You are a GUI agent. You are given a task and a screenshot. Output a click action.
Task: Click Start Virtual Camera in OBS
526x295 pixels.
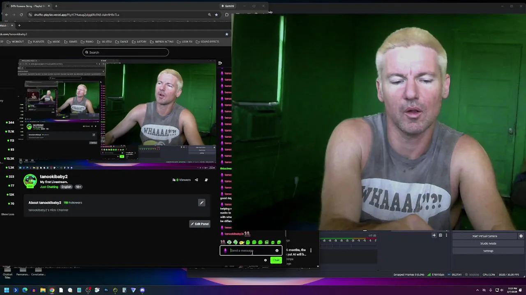[x=484, y=236]
